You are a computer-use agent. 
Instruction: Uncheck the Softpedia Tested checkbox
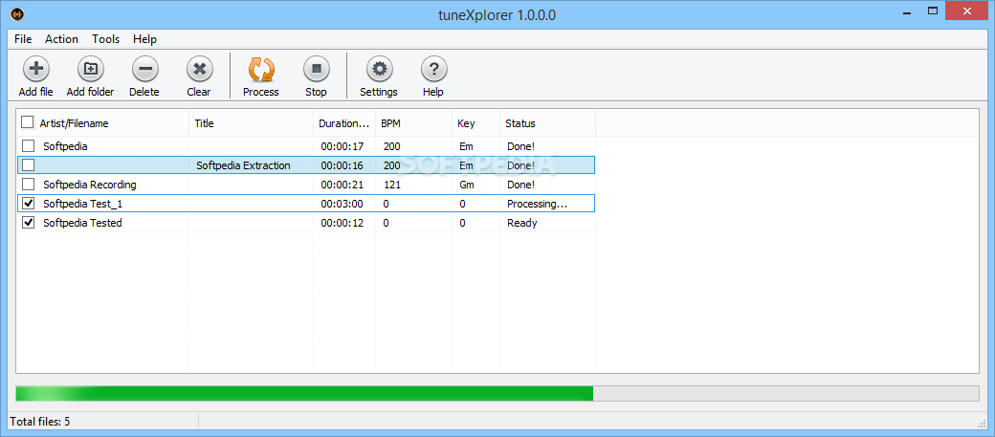pos(28,223)
